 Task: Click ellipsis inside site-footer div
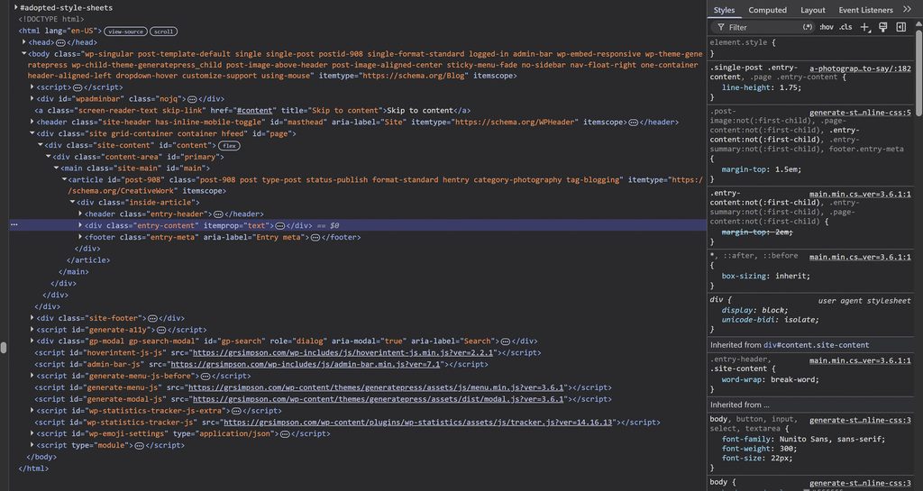[151, 318]
